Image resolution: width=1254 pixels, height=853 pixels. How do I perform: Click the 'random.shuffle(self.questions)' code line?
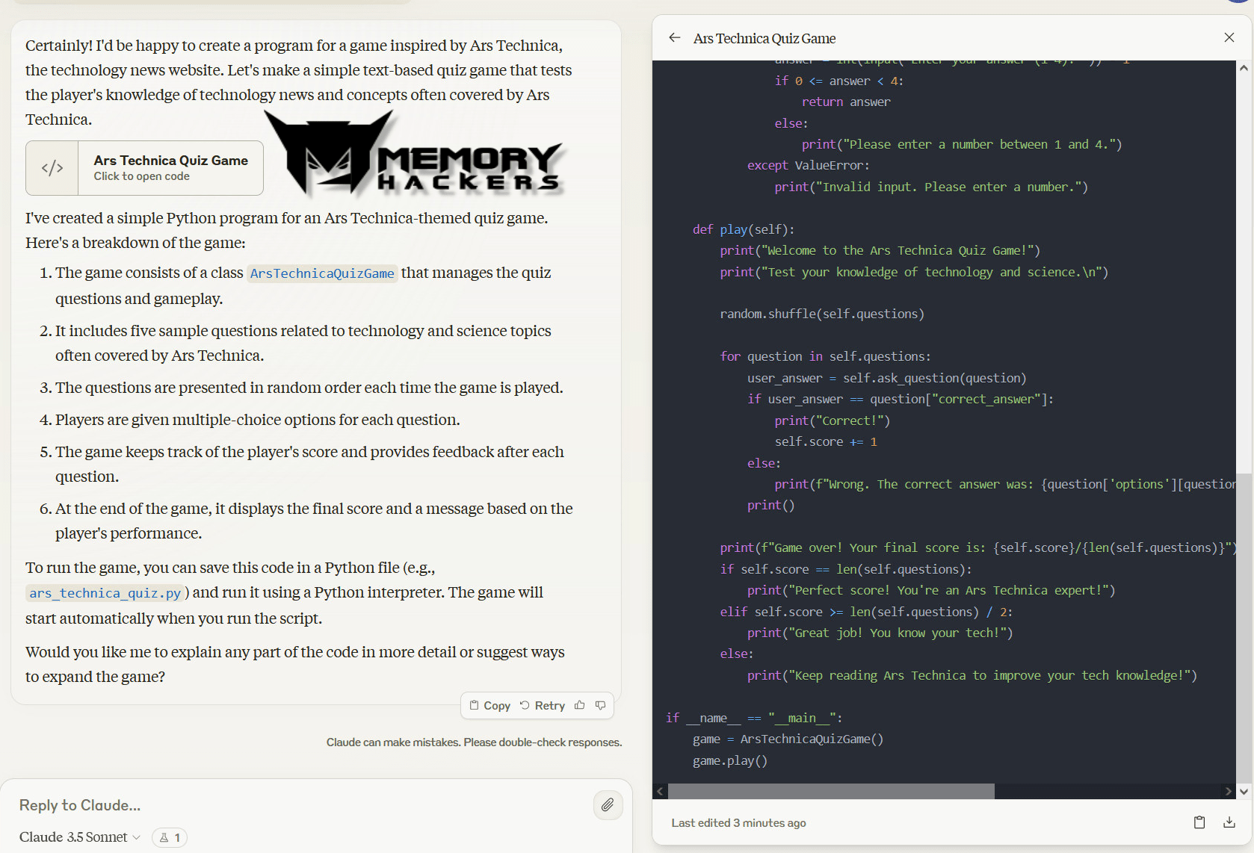pyautogui.click(x=822, y=314)
